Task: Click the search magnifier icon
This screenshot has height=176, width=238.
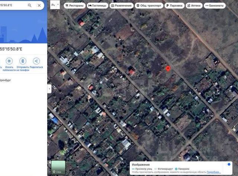Action: click(x=30, y=5)
